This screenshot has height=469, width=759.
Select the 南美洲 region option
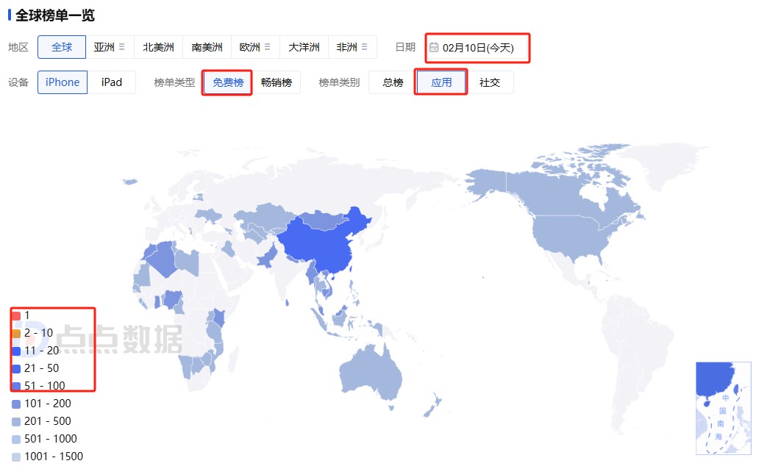207,47
